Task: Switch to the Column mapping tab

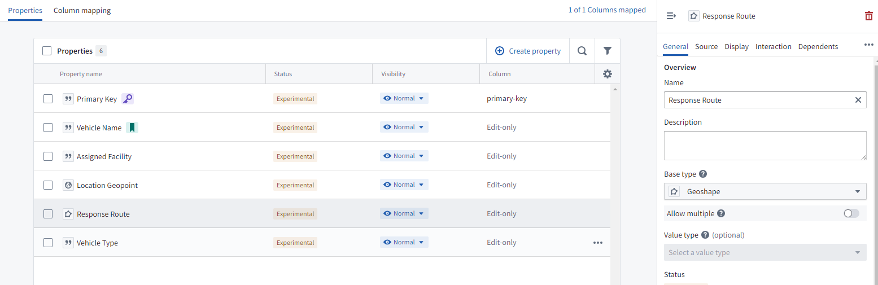Action: pos(82,10)
